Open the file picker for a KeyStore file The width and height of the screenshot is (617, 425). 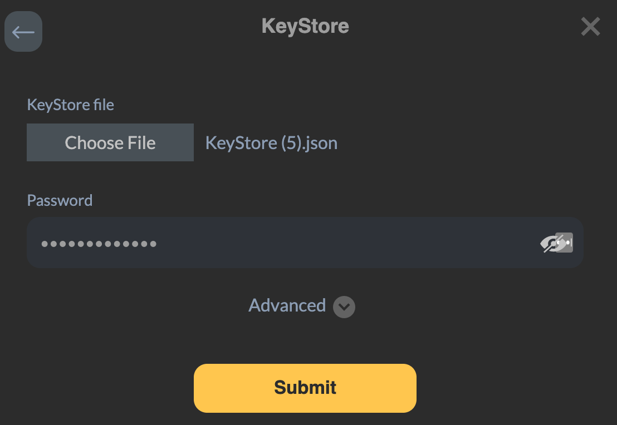(110, 143)
